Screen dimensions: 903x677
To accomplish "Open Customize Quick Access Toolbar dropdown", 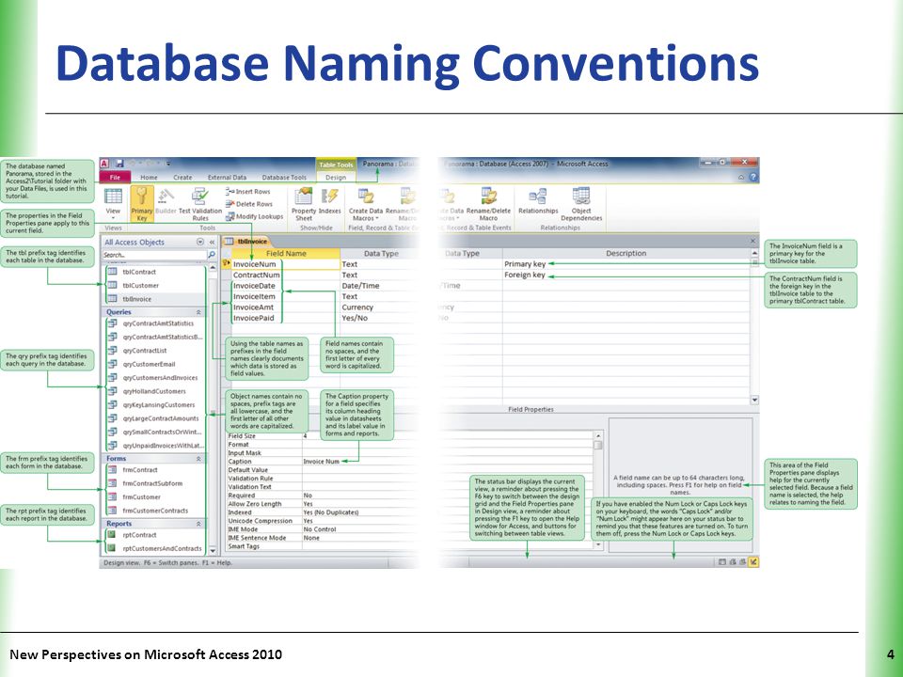I will [x=168, y=164].
